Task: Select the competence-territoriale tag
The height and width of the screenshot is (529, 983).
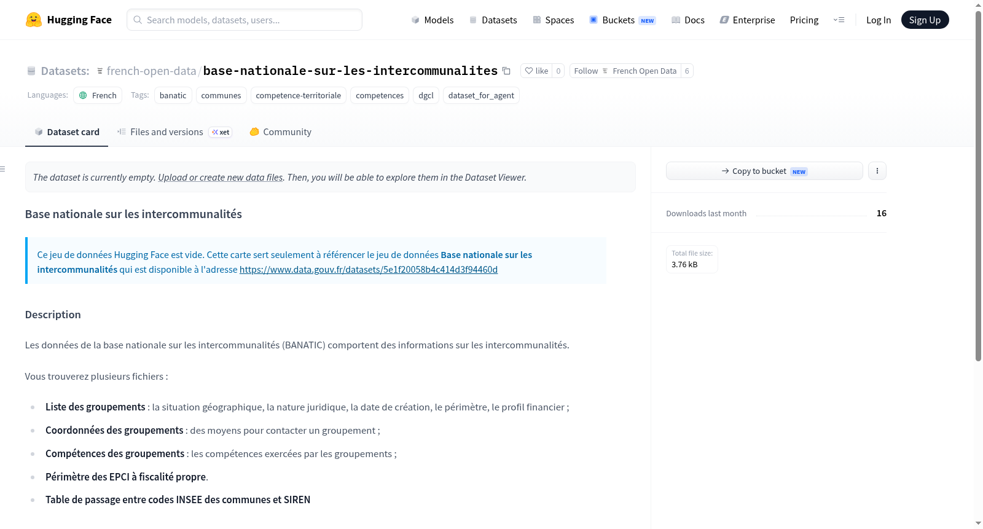Action: coord(299,95)
